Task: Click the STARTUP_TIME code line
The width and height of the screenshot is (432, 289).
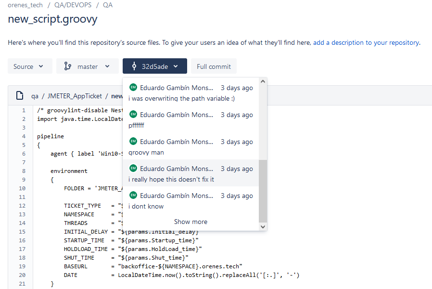Action: pyautogui.click(x=131, y=240)
